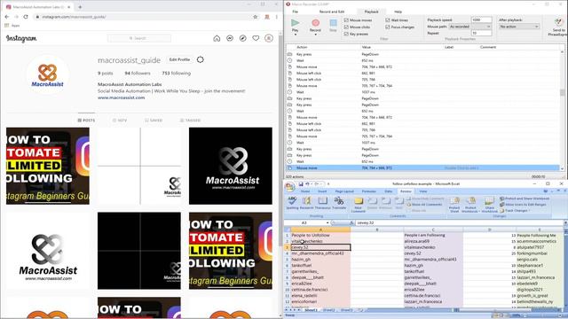Select highlighted Mouse move row in action list

point(422,168)
